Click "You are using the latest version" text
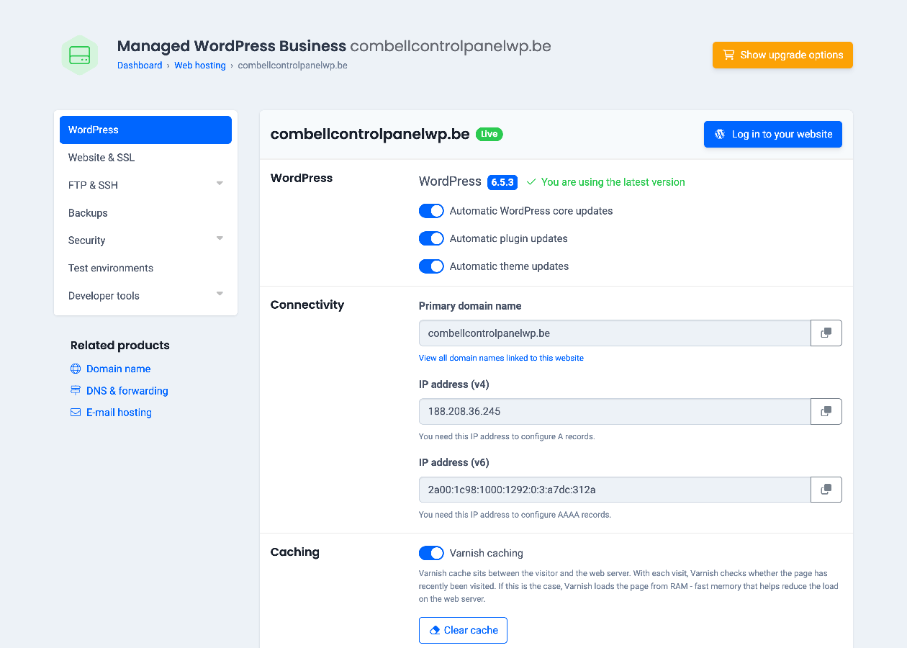 pos(613,182)
